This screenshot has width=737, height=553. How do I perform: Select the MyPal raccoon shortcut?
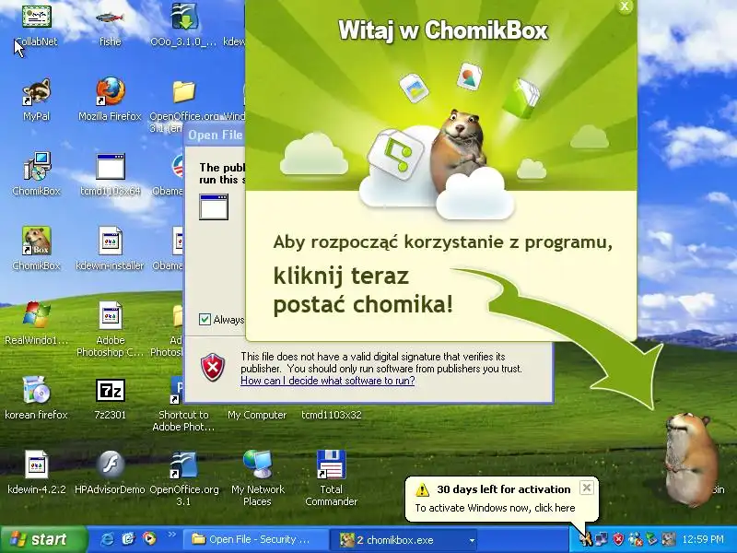pyautogui.click(x=36, y=91)
